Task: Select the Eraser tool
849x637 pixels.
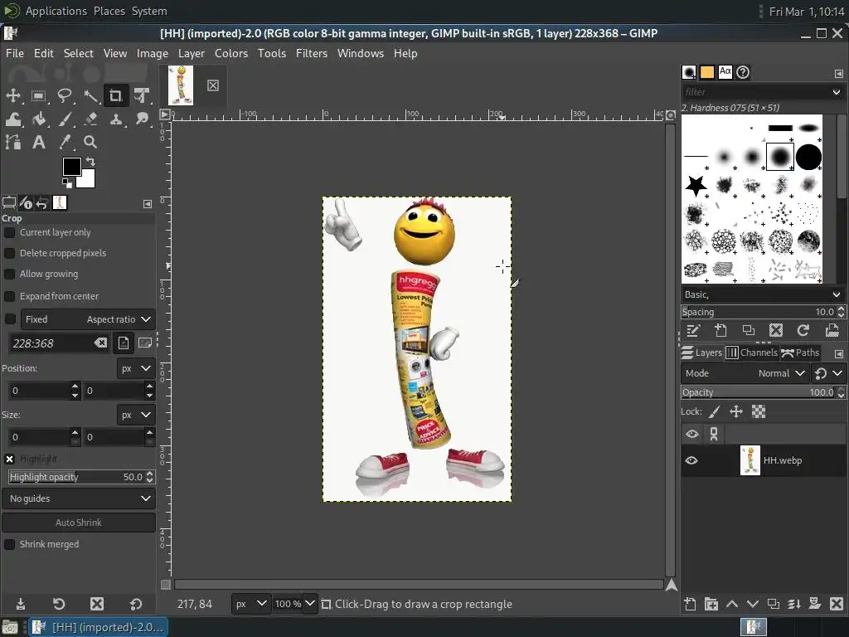Action: click(x=90, y=119)
